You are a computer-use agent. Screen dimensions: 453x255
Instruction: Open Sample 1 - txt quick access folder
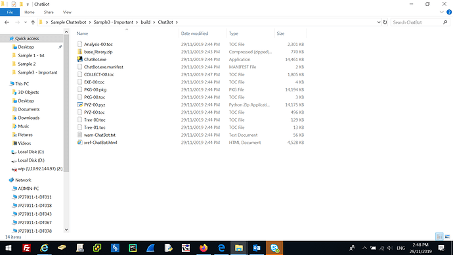pos(32,55)
